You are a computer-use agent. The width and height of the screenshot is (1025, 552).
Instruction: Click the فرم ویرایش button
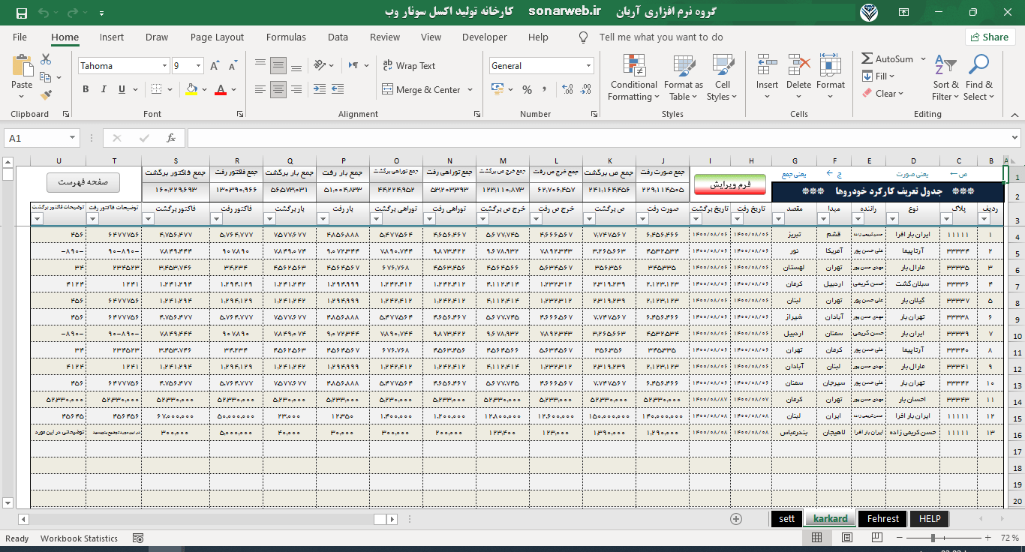tap(730, 184)
